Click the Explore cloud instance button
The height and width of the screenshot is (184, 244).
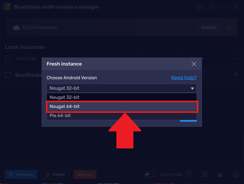point(209,27)
